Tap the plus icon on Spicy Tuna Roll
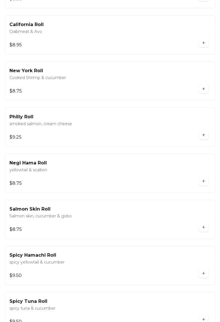Image resolution: width=220 pixels, height=322 pixels. click(x=203, y=319)
